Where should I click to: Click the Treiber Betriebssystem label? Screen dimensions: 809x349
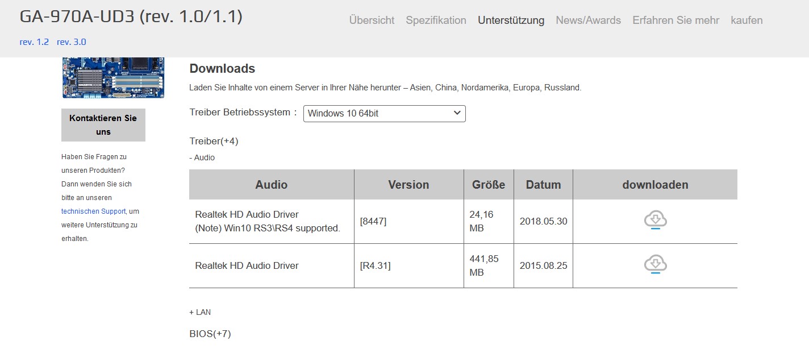(243, 113)
